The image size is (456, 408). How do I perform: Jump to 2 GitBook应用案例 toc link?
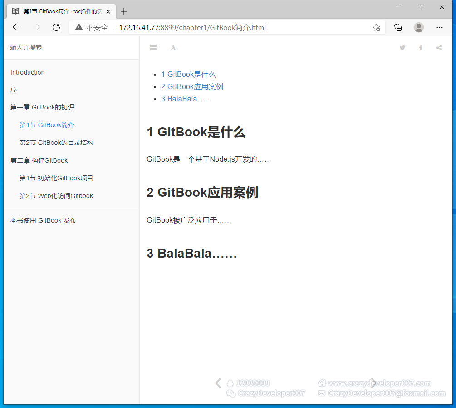point(192,86)
